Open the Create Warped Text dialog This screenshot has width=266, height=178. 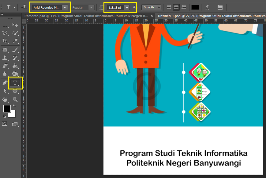[207, 7]
